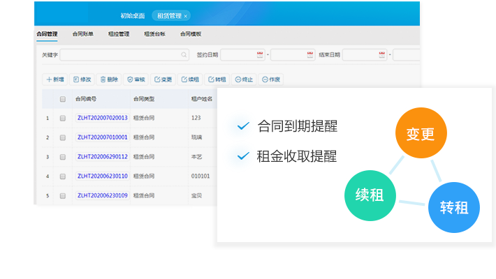Click the orange 变更 circle
This screenshot has height=279, width=496.
click(x=421, y=134)
